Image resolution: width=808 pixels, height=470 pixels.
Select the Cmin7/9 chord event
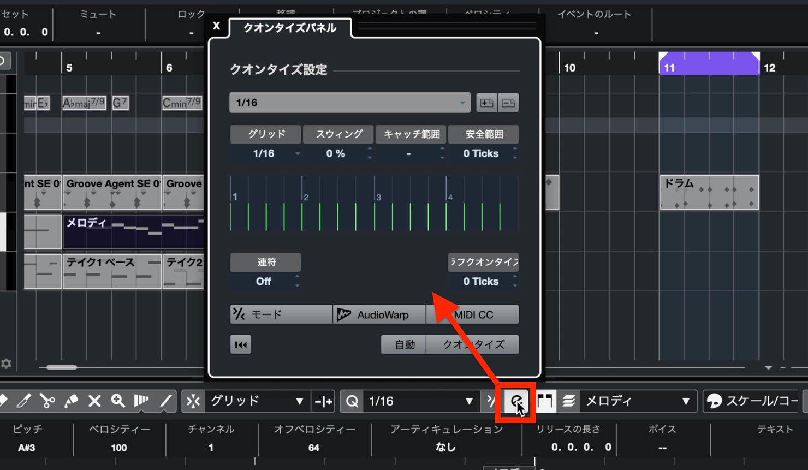182,103
